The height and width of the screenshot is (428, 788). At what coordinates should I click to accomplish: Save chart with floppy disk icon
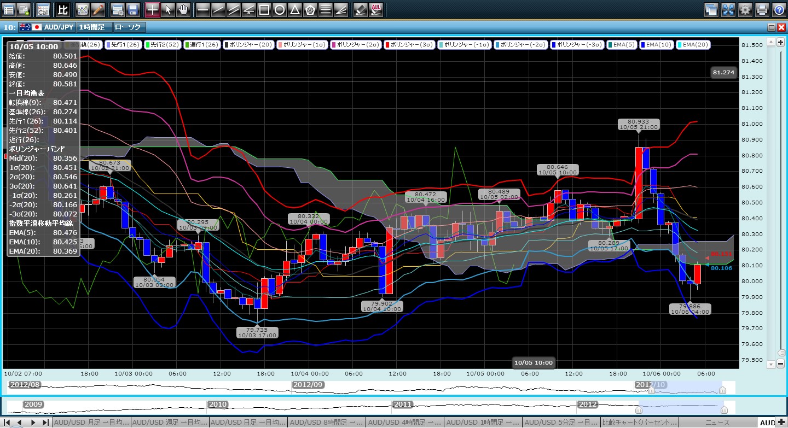132,9
